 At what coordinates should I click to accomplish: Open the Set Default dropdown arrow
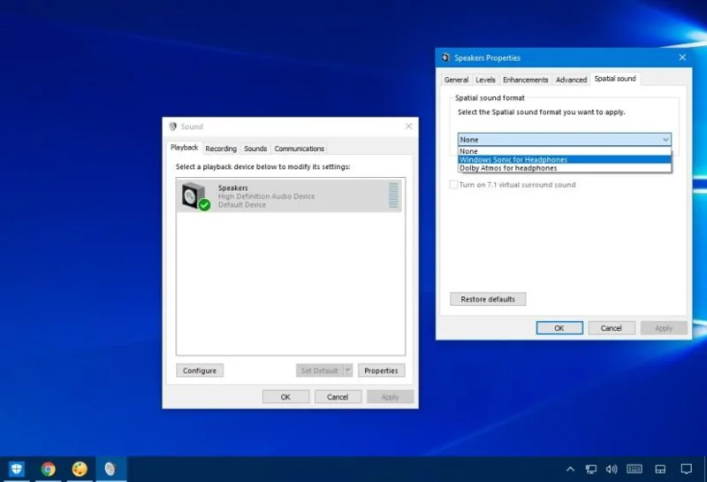click(x=347, y=371)
